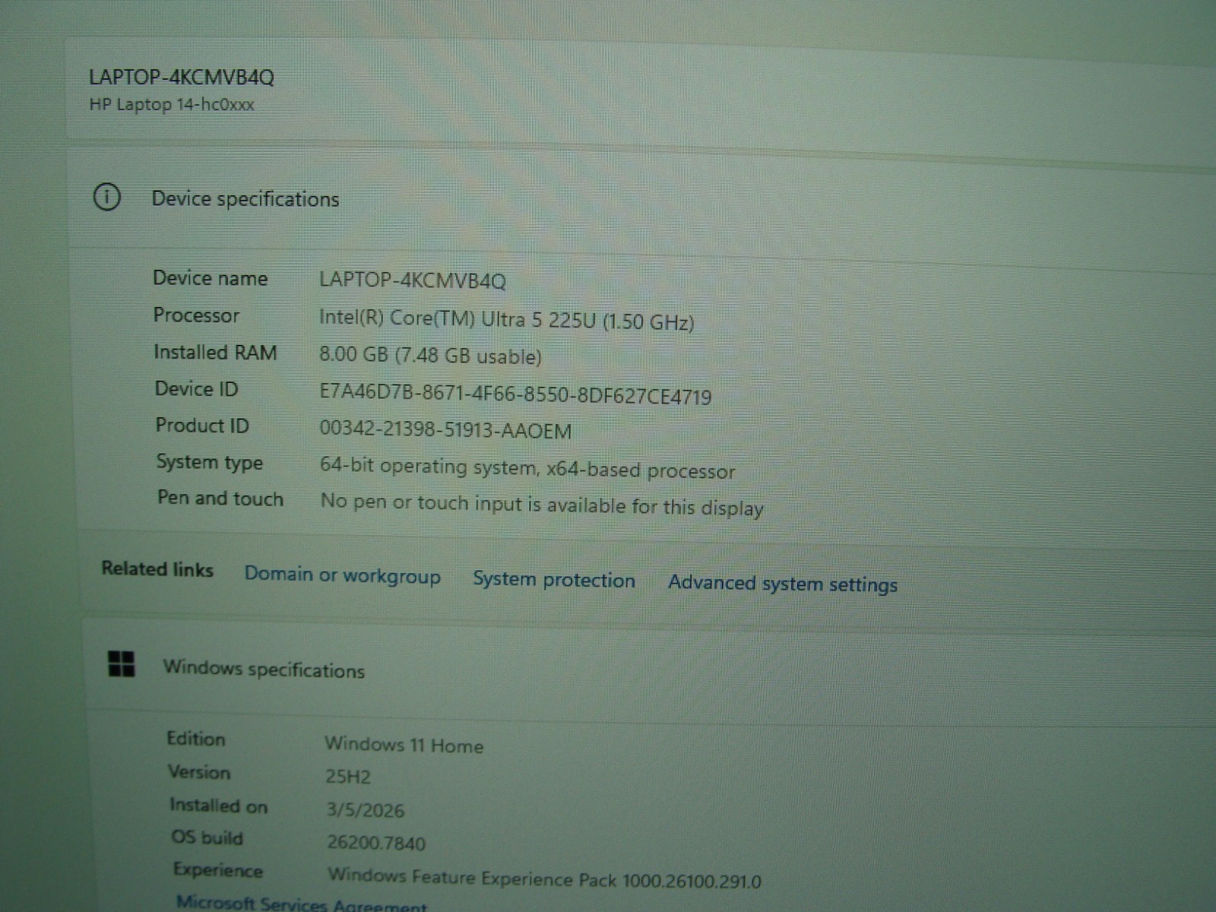The image size is (1216, 912).
Task: Select the Product ID value 00342-21398-51913-AAOEM
Action: (x=445, y=430)
